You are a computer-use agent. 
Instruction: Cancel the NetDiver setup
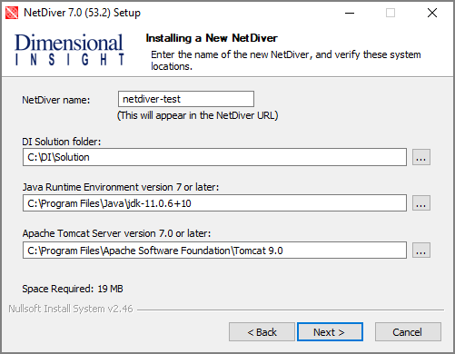click(x=408, y=332)
